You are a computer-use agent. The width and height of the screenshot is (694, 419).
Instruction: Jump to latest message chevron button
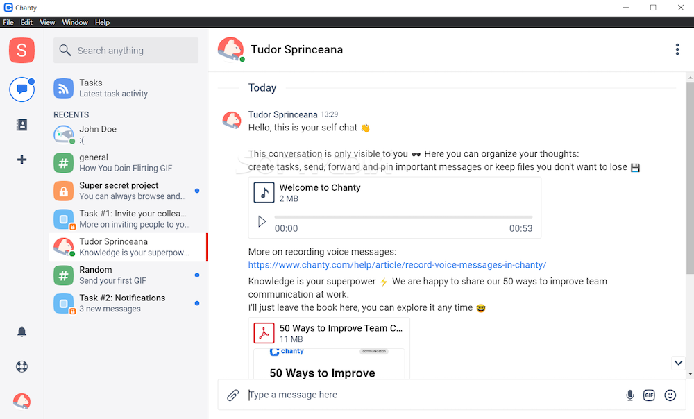pos(678,364)
